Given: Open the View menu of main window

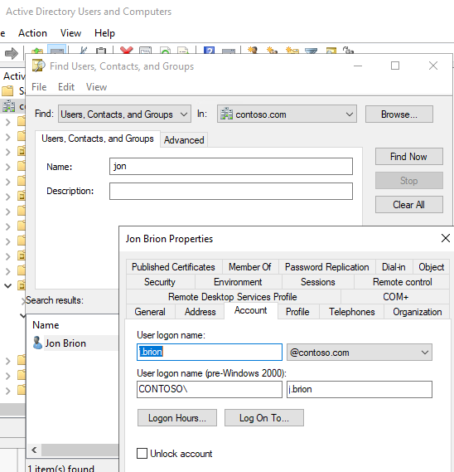Looking at the screenshot, I should coord(70,33).
